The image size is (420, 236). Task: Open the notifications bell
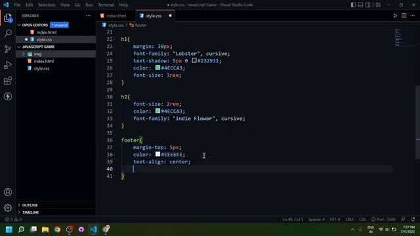413,219
